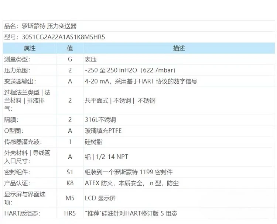The height and width of the screenshot is (224, 277).
Task: Click the 属性 column header
Action: [x=30, y=48]
